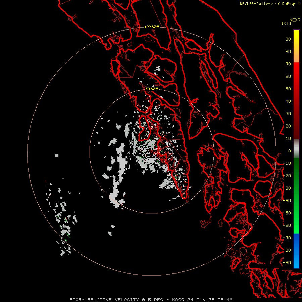Click the 0 label on the scale
302x302 pixels.
[x=290, y=151]
